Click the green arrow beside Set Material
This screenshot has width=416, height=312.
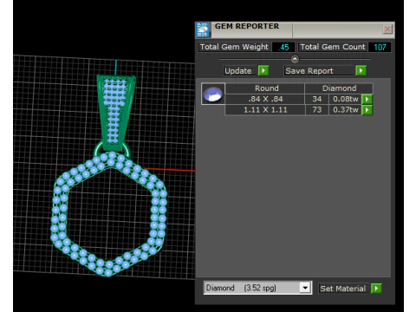click(x=376, y=289)
